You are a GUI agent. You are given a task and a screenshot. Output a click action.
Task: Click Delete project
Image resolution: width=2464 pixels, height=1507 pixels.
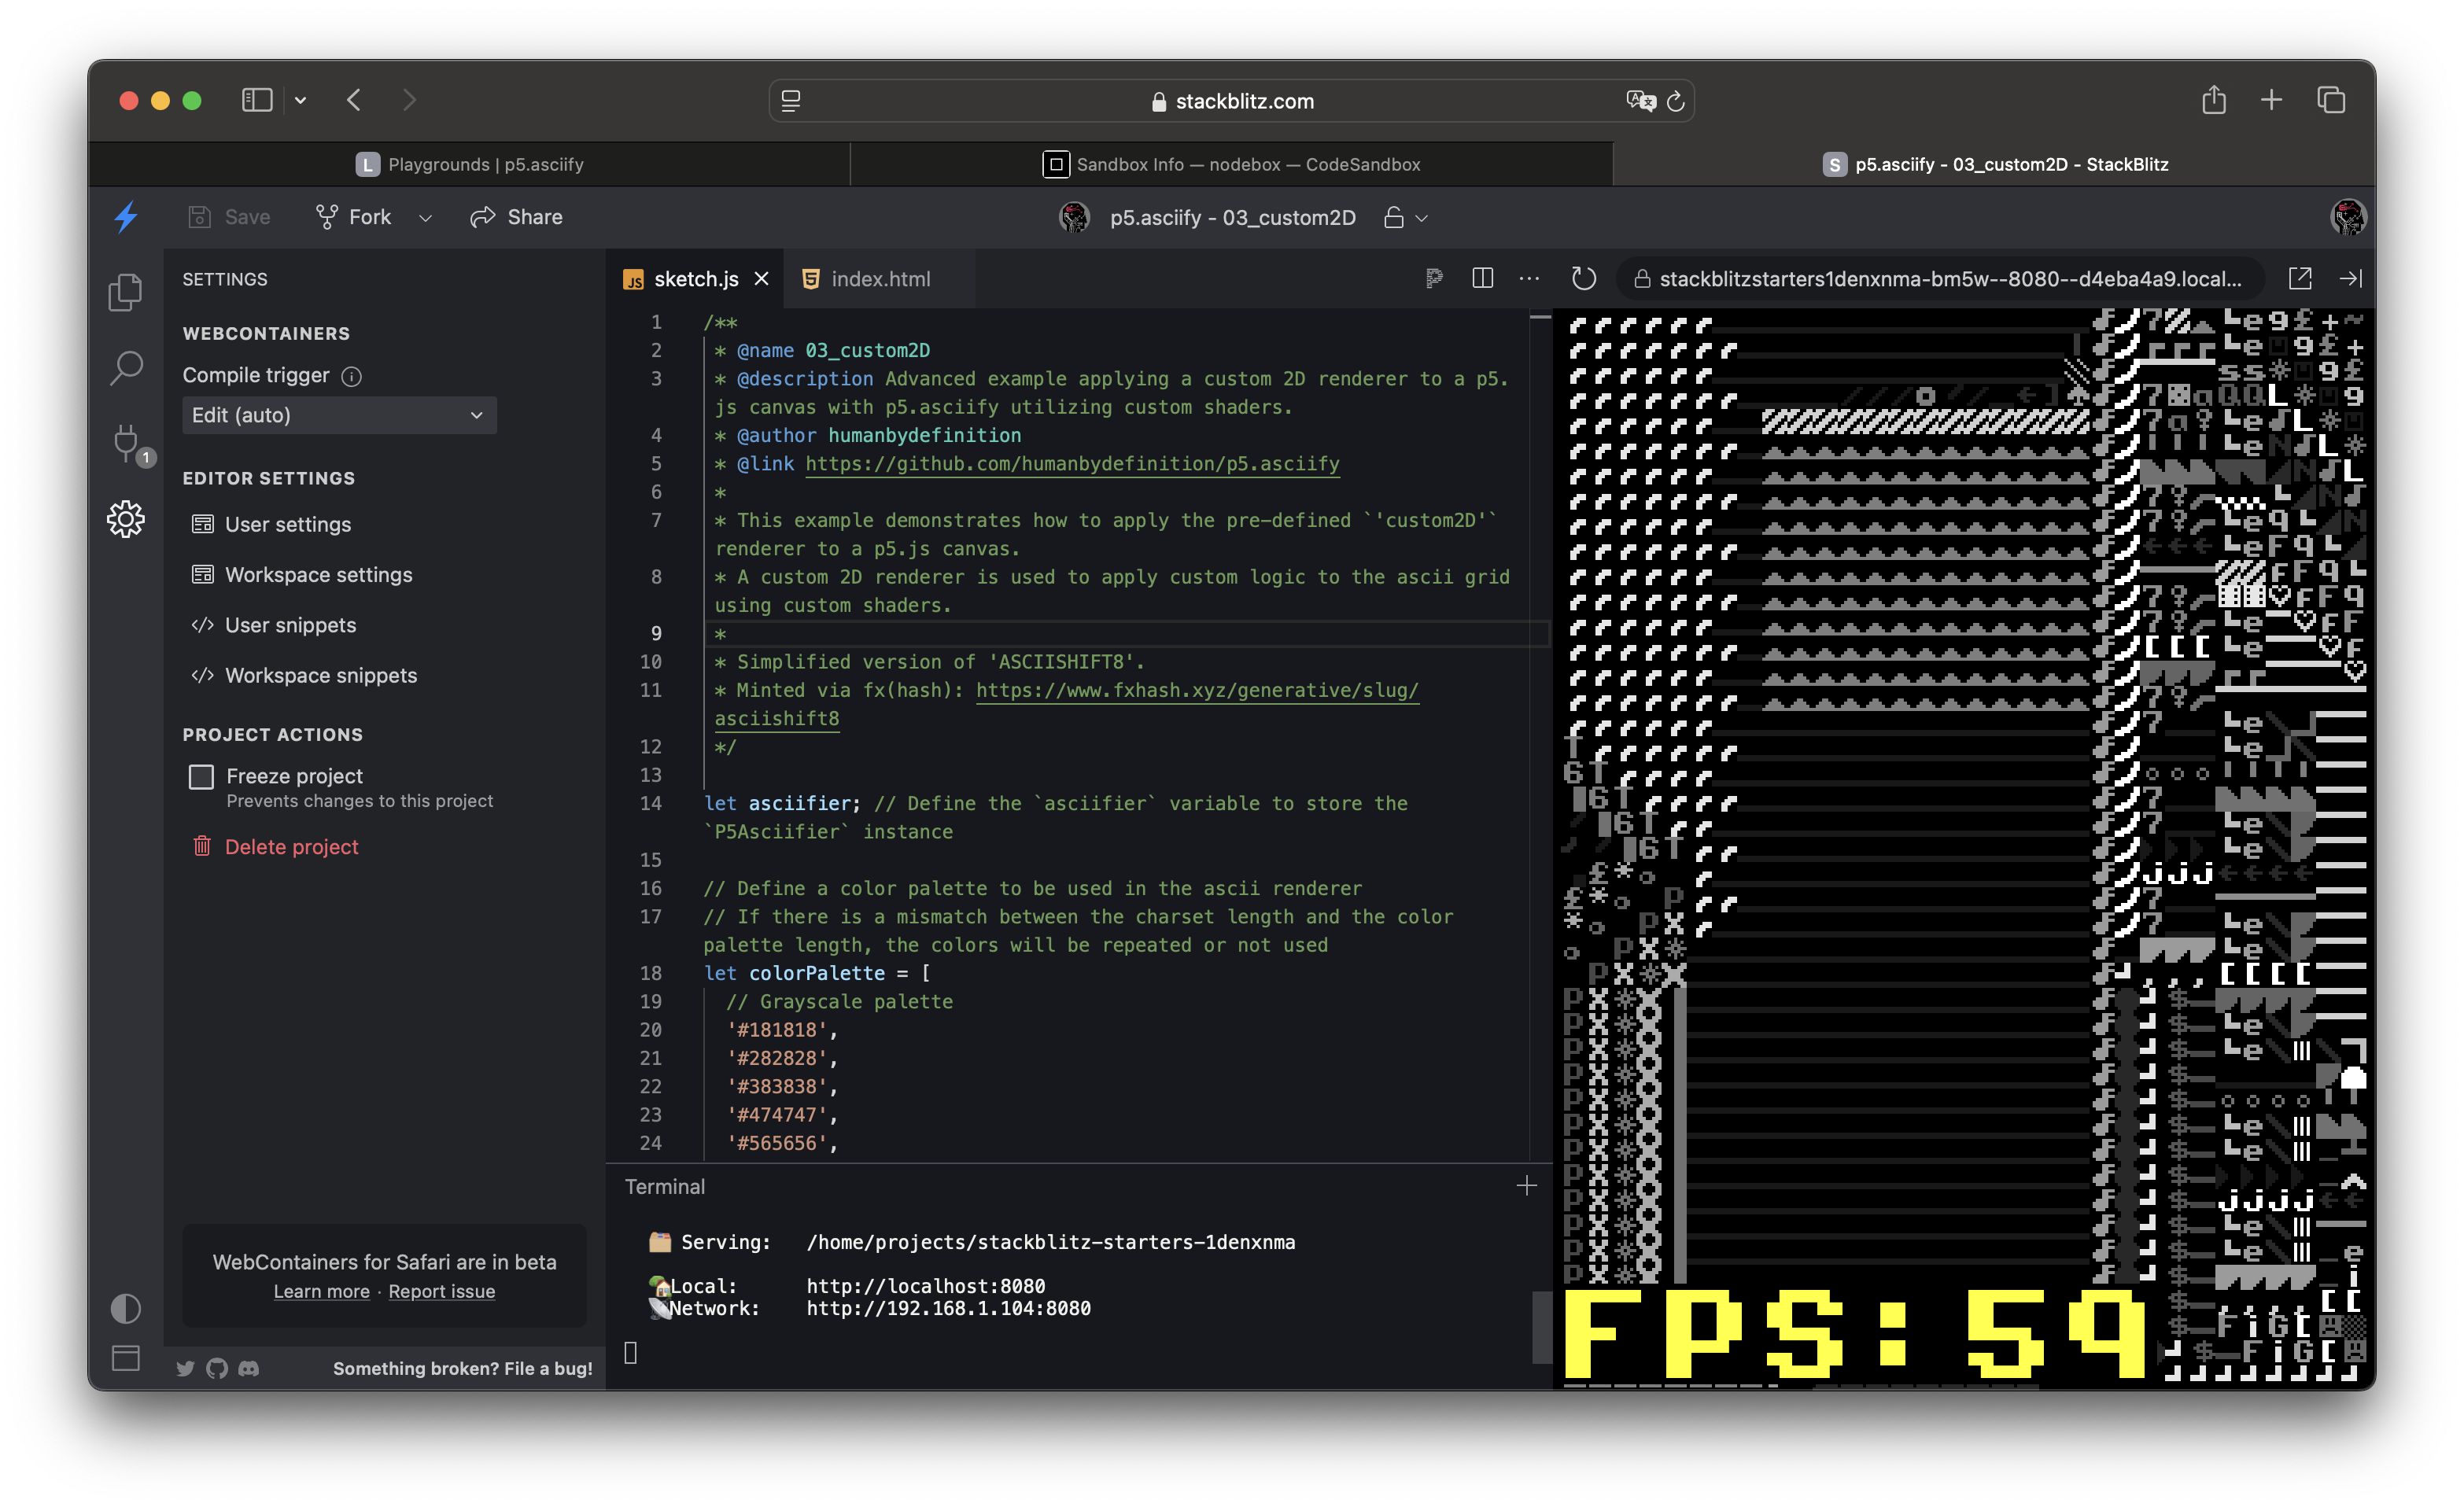point(275,847)
